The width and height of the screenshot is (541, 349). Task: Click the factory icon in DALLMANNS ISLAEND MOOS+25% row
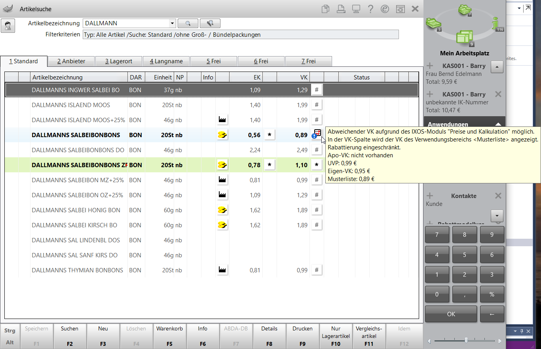[x=222, y=120]
